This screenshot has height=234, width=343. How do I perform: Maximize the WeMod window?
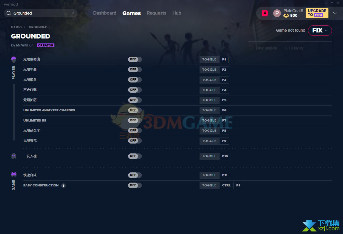coord(332,3)
